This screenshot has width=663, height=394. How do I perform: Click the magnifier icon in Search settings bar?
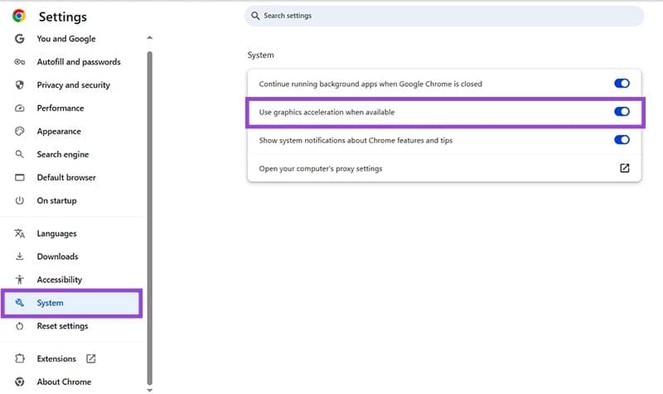pyautogui.click(x=255, y=16)
